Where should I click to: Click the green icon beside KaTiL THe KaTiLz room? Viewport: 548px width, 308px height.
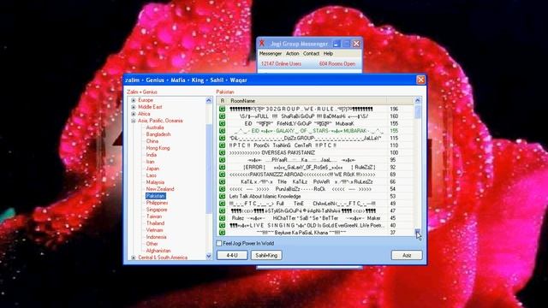tap(222, 181)
